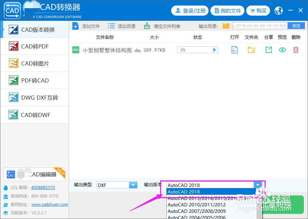Preview the drawing with the eye icon
The height and width of the screenshot is (219, 308).
coord(282,50)
